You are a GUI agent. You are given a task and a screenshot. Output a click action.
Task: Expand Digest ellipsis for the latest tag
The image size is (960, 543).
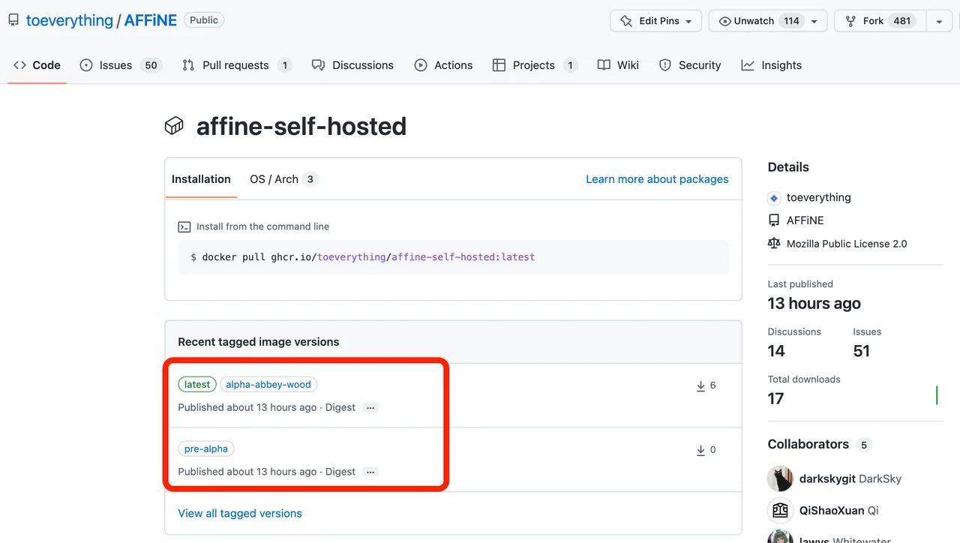(370, 407)
